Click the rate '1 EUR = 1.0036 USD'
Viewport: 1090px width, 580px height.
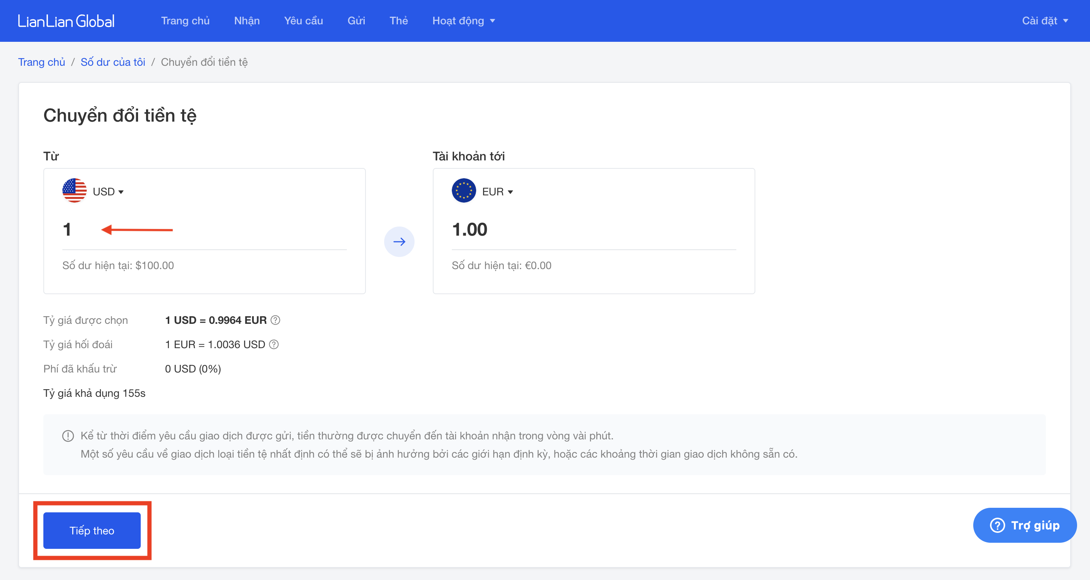click(x=215, y=344)
